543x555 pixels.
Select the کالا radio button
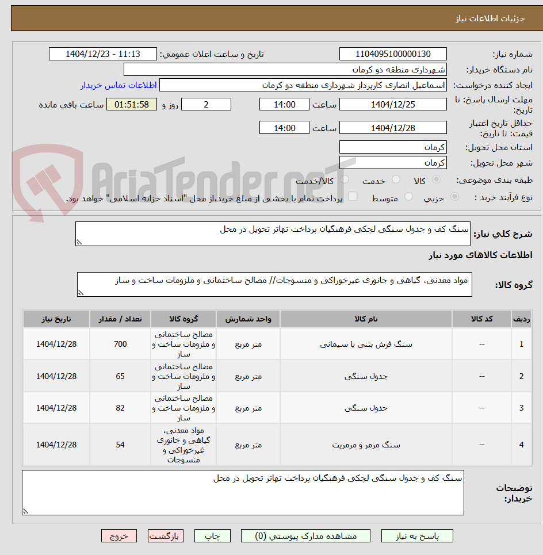coord(437,179)
